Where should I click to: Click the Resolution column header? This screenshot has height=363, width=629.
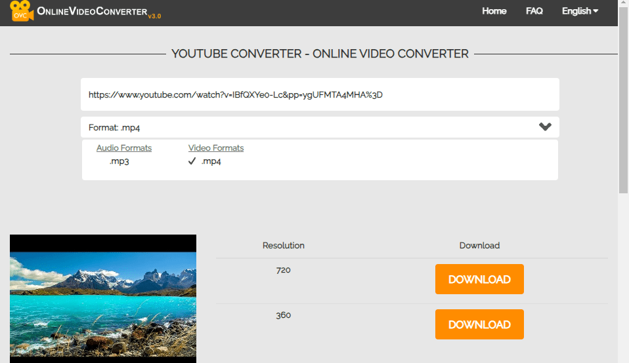tap(283, 246)
